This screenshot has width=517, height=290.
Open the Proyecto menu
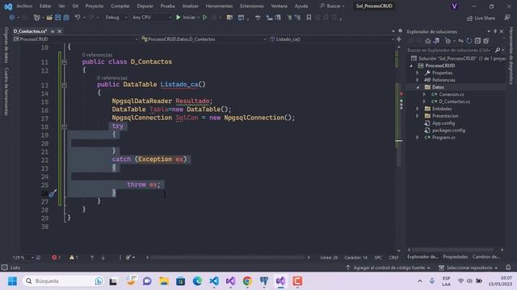click(x=95, y=6)
